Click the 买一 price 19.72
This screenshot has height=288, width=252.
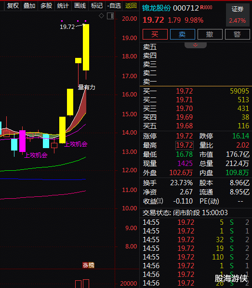[x=185, y=91]
